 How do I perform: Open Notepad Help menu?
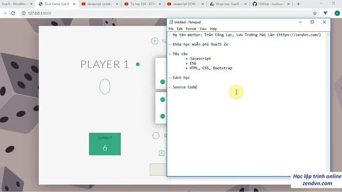[213, 29]
